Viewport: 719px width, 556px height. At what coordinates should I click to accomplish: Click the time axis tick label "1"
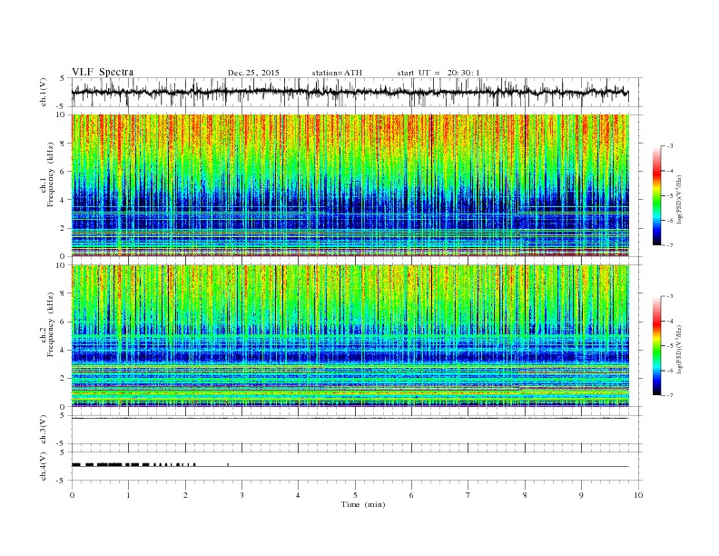point(128,495)
